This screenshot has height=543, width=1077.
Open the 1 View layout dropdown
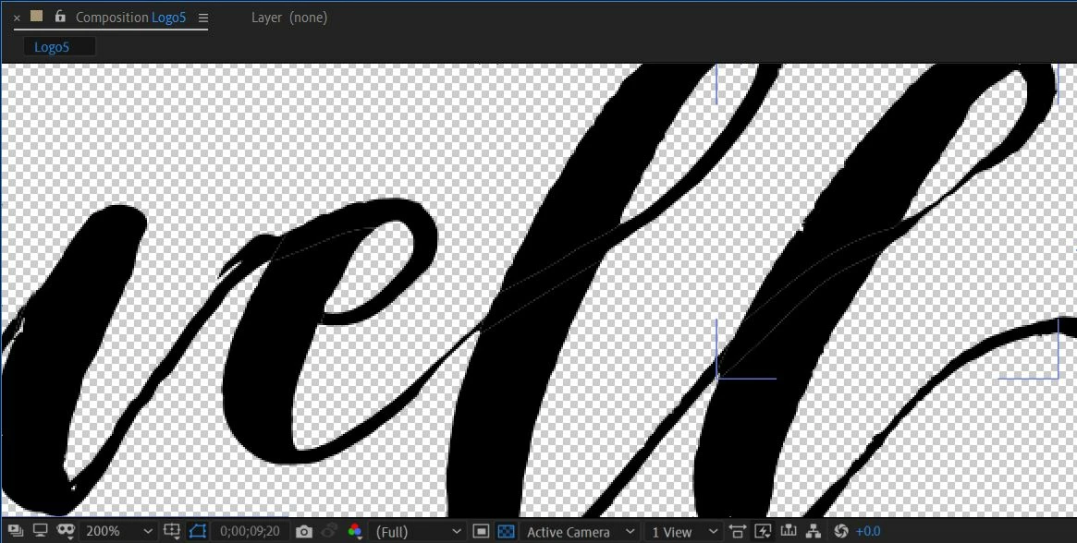coord(683,532)
